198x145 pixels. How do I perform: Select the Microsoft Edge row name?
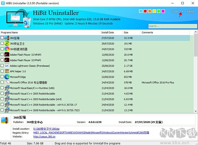point(18,77)
